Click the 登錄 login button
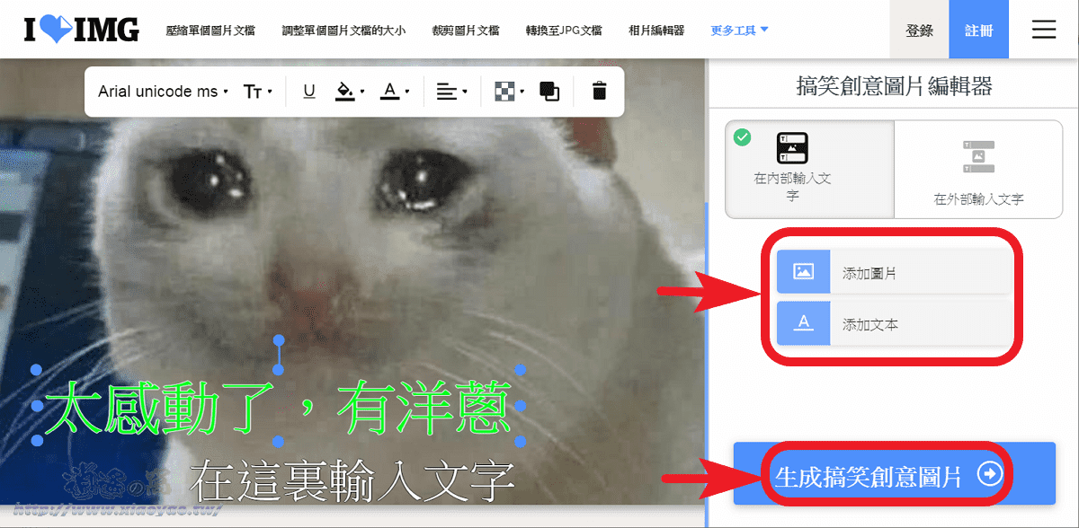Image resolution: width=1079 pixels, height=528 pixels. tap(919, 30)
